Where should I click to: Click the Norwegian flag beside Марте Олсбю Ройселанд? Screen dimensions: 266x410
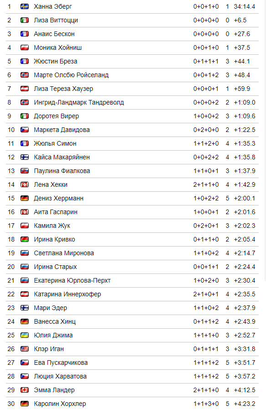tap(25, 75)
